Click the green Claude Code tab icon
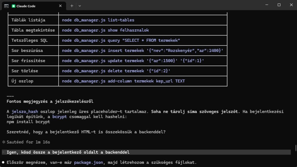The height and width of the screenshot is (167, 297). 14,6
